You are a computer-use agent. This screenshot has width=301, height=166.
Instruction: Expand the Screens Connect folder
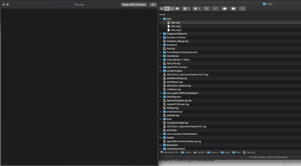(x=160, y=37)
